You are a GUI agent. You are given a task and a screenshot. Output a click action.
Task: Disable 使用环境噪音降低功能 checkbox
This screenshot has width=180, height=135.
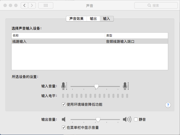(x=64, y=104)
